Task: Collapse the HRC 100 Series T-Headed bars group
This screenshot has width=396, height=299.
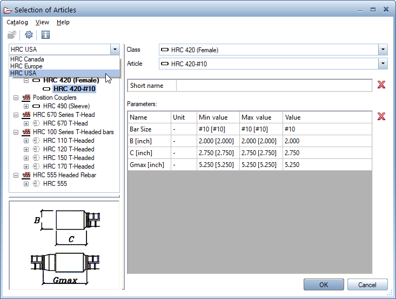Action: (16, 132)
